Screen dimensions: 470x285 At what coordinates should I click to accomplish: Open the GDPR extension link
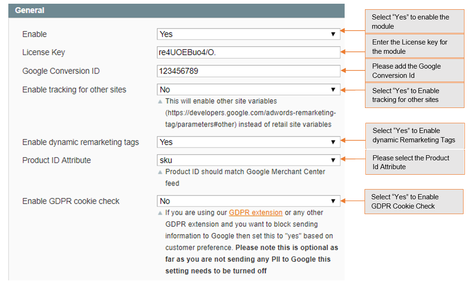(255, 213)
